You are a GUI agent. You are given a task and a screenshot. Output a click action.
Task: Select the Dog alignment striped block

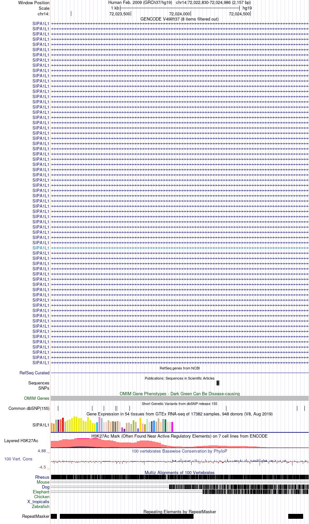click(x=239, y=487)
